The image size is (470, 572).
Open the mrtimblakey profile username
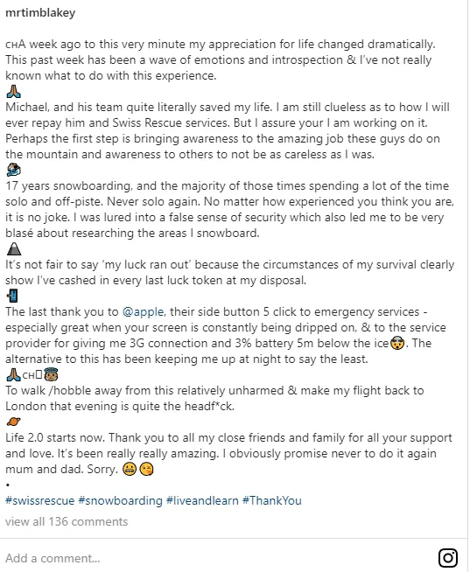[40, 13]
